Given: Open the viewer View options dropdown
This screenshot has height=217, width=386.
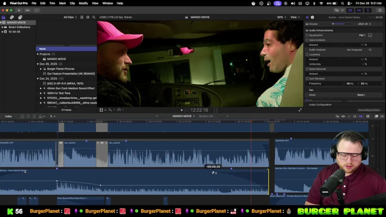Looking at the screenshot, I should pyautogui.click(x=295, y=17).
